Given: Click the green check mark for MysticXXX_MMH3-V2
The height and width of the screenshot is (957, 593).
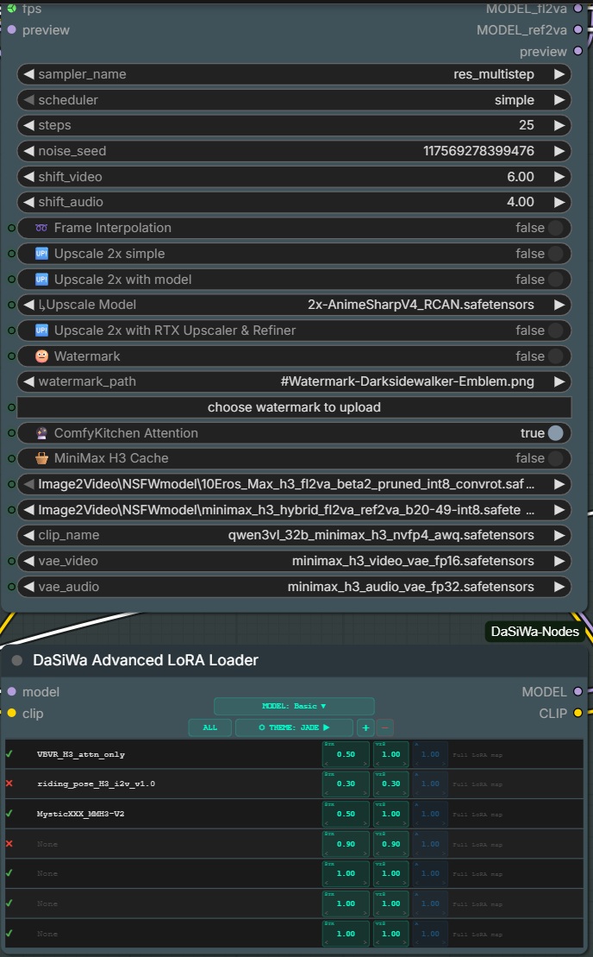Looking at the screenshot, I should point(9,813).
